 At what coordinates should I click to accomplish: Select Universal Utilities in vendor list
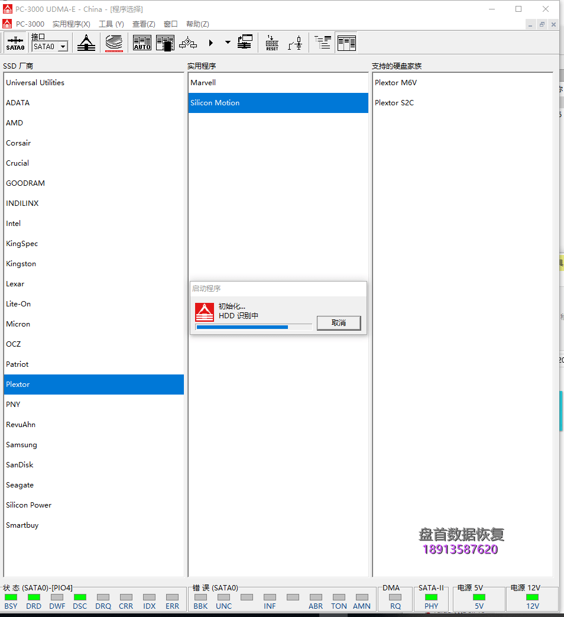tap(93, 83)
